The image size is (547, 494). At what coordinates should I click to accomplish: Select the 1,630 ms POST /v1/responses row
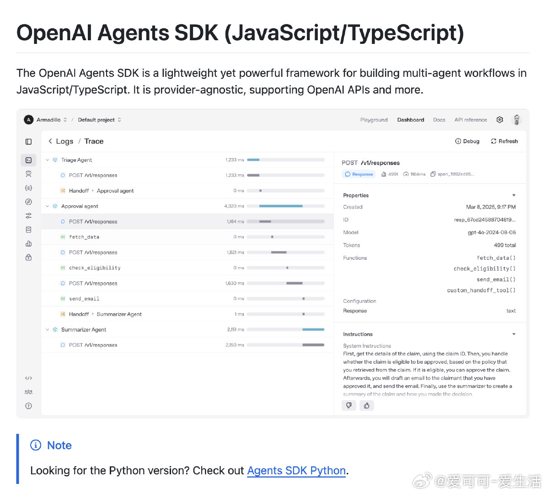point(188,283)
